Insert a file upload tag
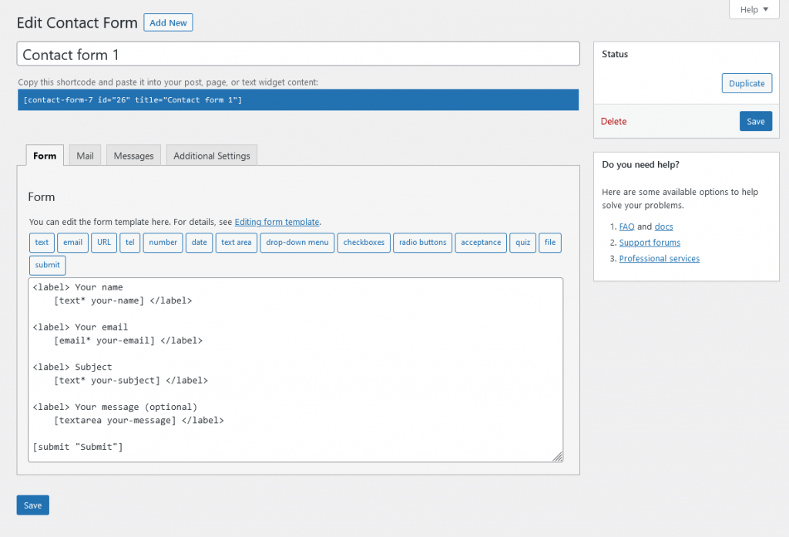 (x=550, y=243)
